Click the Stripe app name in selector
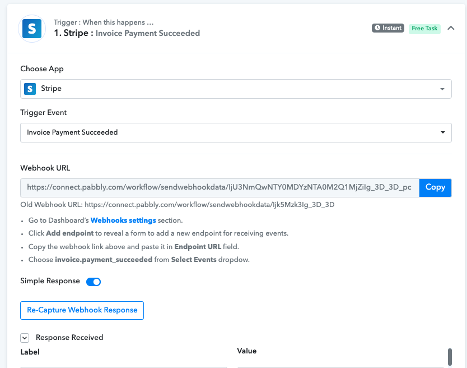This screenshot has height=368, width=467. coord(51,88)
